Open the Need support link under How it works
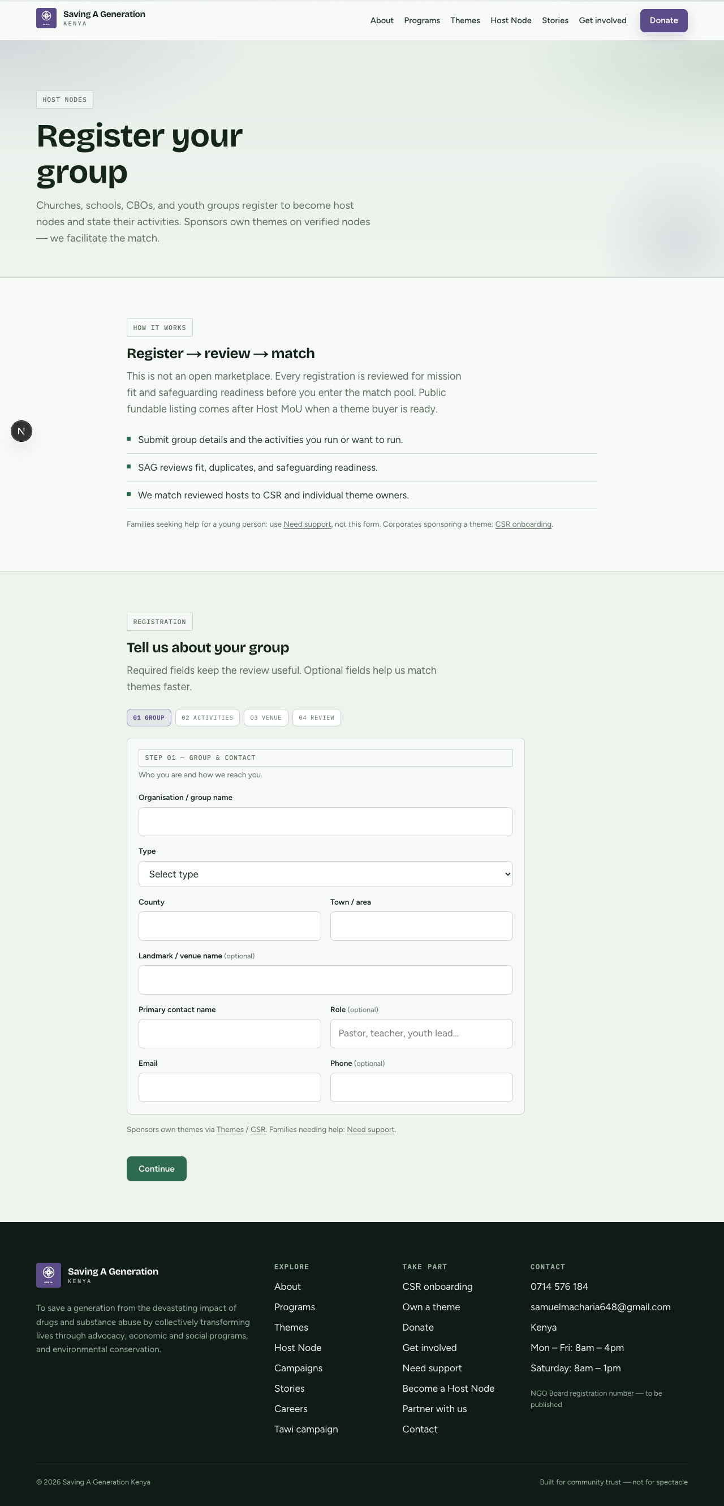The image size is (724, 1506). (x=307, y=524)
